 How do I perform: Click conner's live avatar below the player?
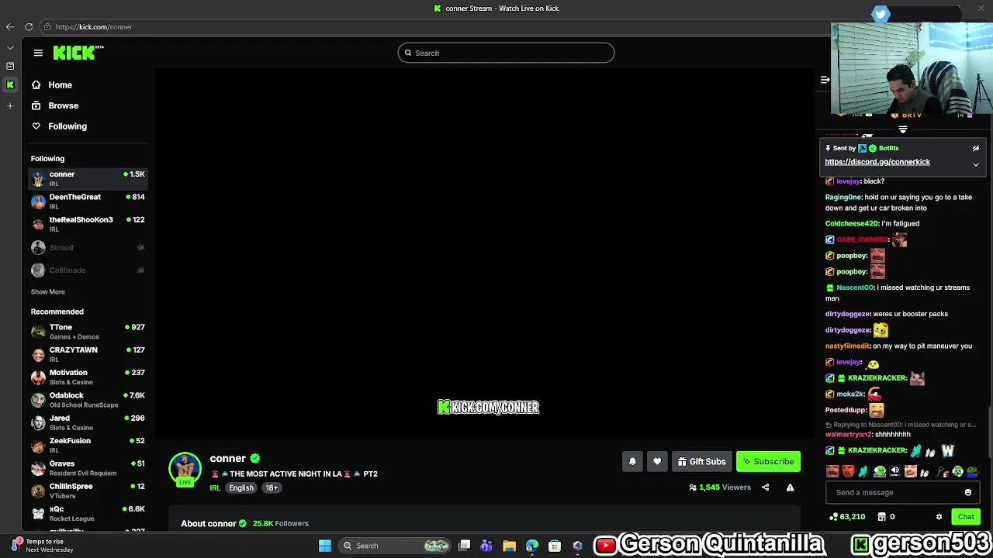(185, 469)
